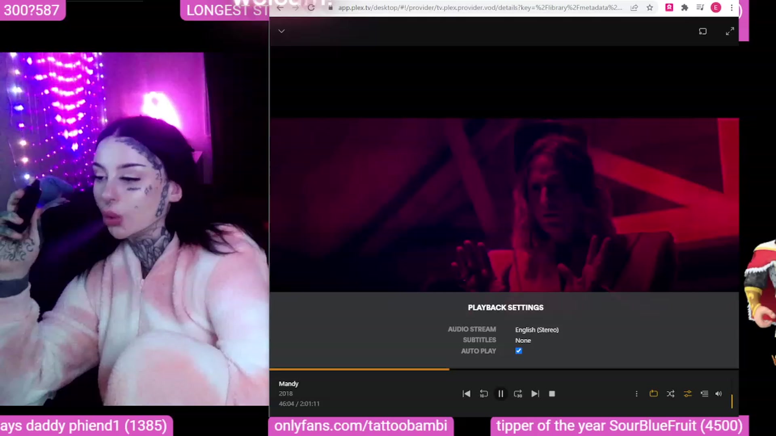Click the Playback Settings heading
Image resolution: width=776 pixels, height=436 pixels.
coord(506,308)
